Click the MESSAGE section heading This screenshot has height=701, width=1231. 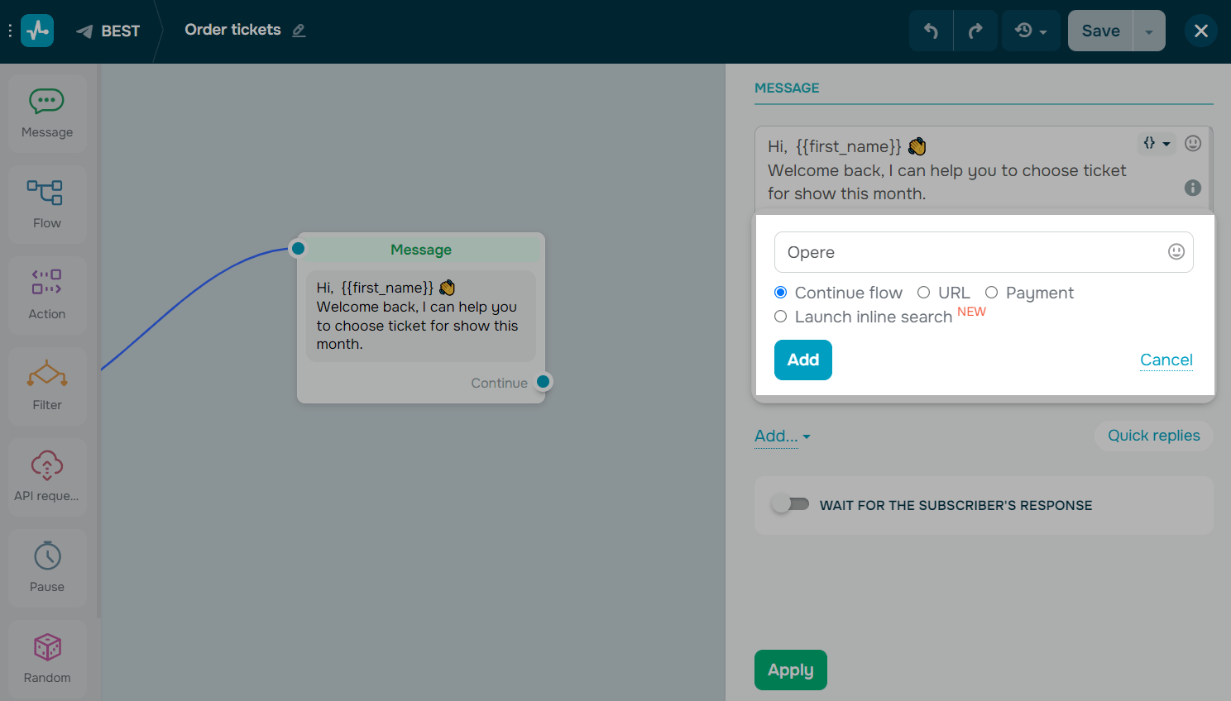[787, 88]
